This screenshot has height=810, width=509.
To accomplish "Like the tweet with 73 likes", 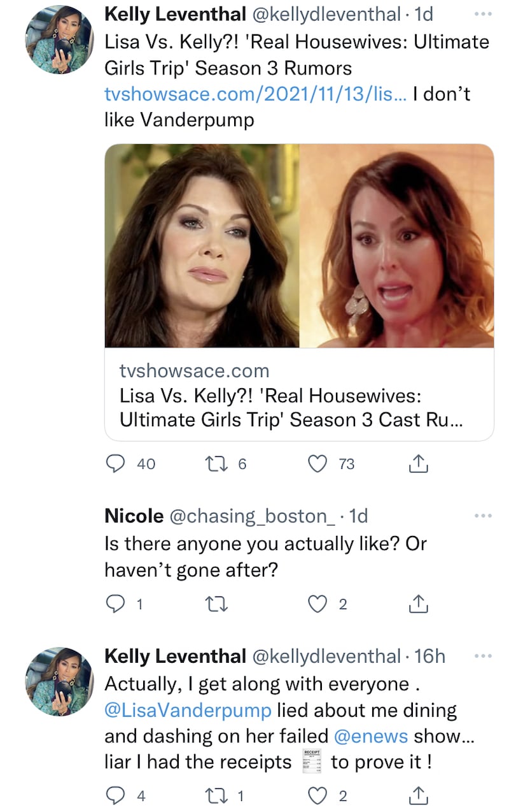I will click(x=317, y=465).
